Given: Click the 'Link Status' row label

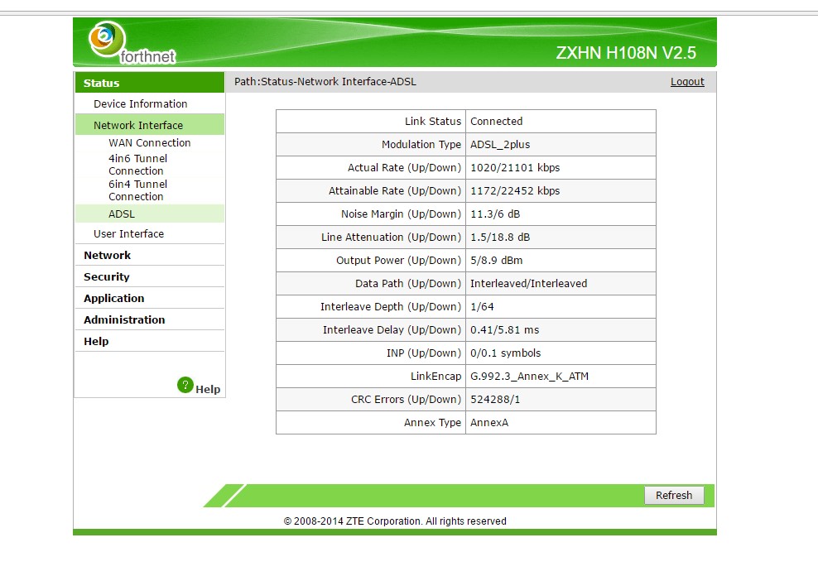Looking at the screenshot, I should tap(433, 122).
